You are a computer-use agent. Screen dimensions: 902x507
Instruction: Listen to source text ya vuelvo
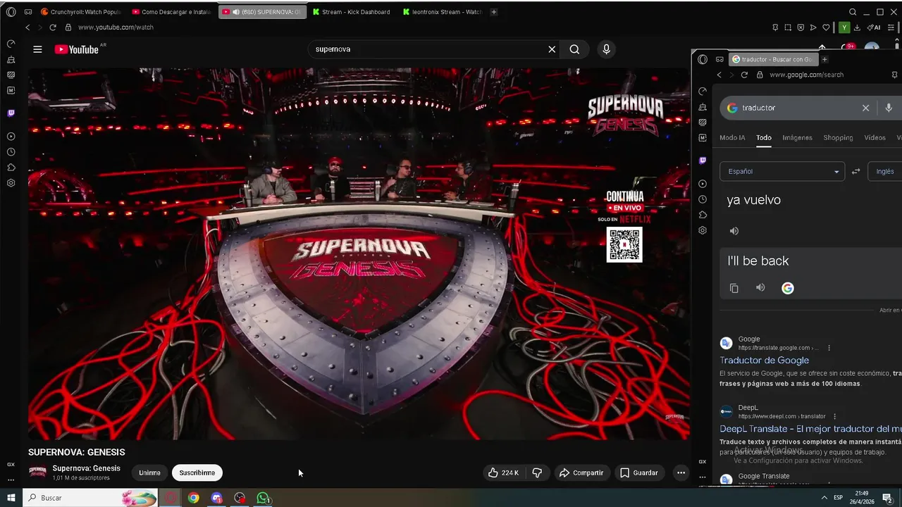pos(734,231)
